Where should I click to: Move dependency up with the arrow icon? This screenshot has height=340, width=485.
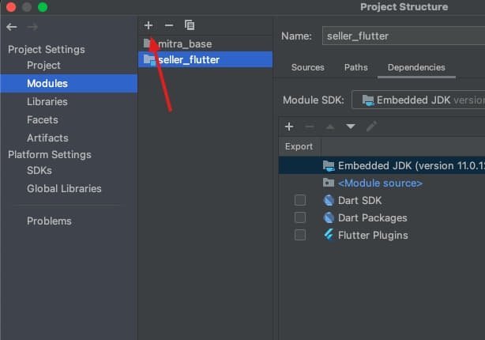click(x=330, y=127)
